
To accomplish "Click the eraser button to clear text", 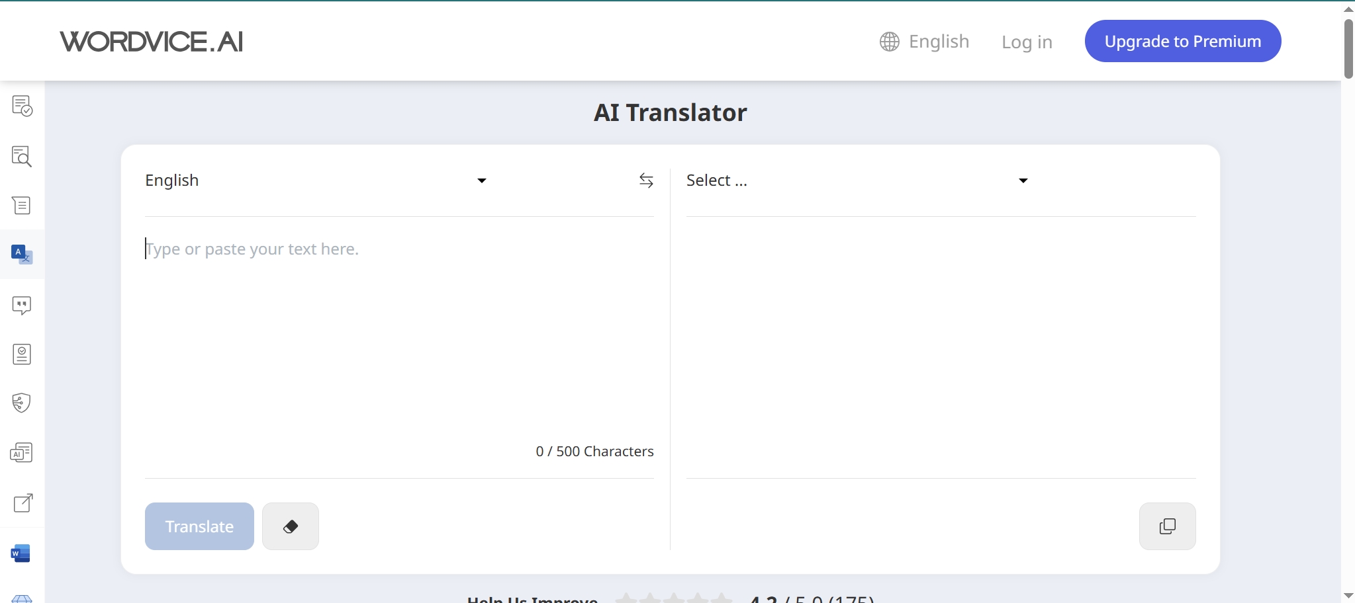I will tap(290, 526).
